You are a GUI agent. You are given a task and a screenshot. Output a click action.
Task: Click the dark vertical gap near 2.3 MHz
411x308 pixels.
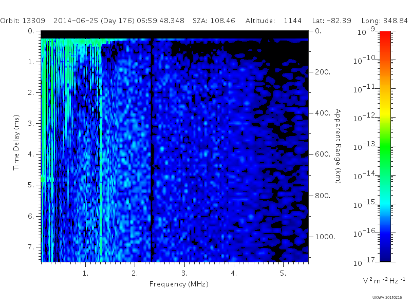[151, 150]
